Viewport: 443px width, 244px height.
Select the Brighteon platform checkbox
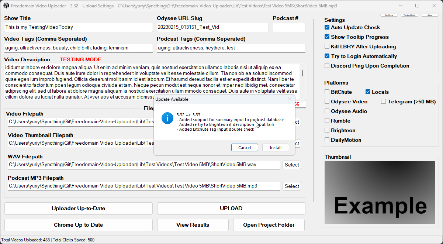[327, 130]
